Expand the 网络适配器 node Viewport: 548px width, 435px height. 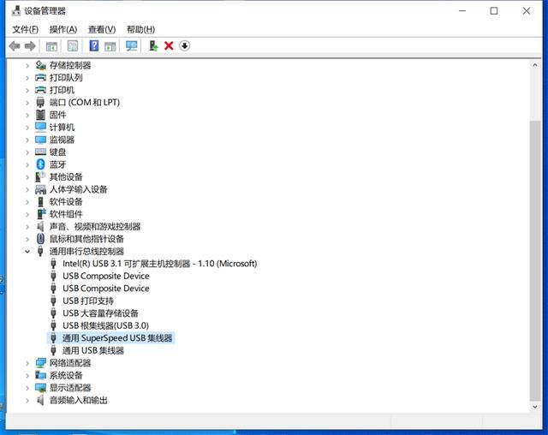click(x=27, y=363)
